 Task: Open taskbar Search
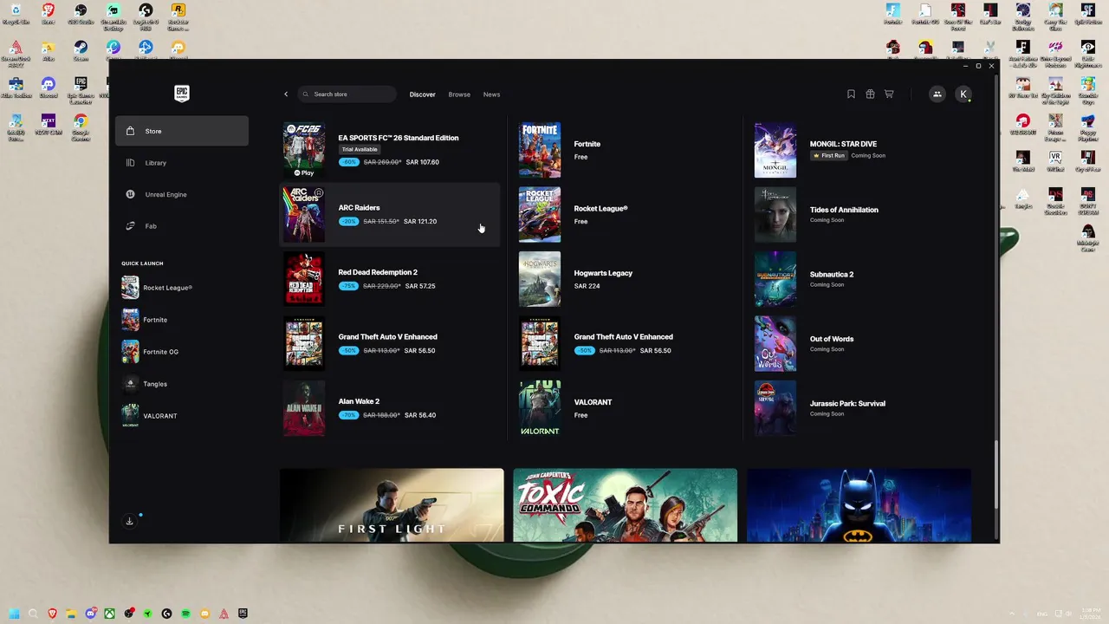tap(33, 614)
